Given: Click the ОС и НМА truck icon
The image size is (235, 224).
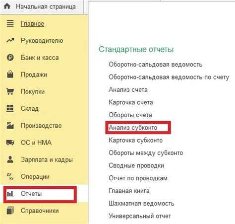Looking at the screenshot, I should click(x=10, y=143).
